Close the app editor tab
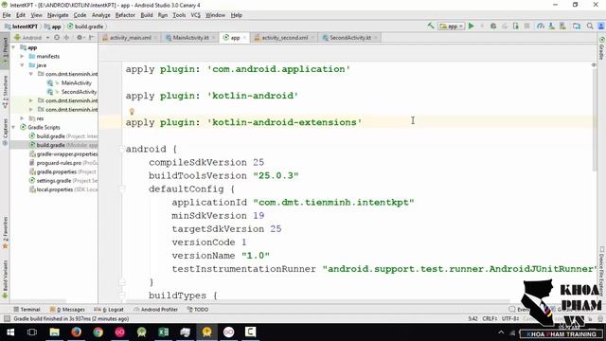The height and width of the screenshot is (341, 606). click(x=244, y=38)
